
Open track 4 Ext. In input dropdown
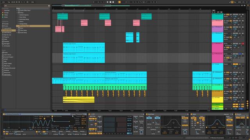click(x=228, y=33)
